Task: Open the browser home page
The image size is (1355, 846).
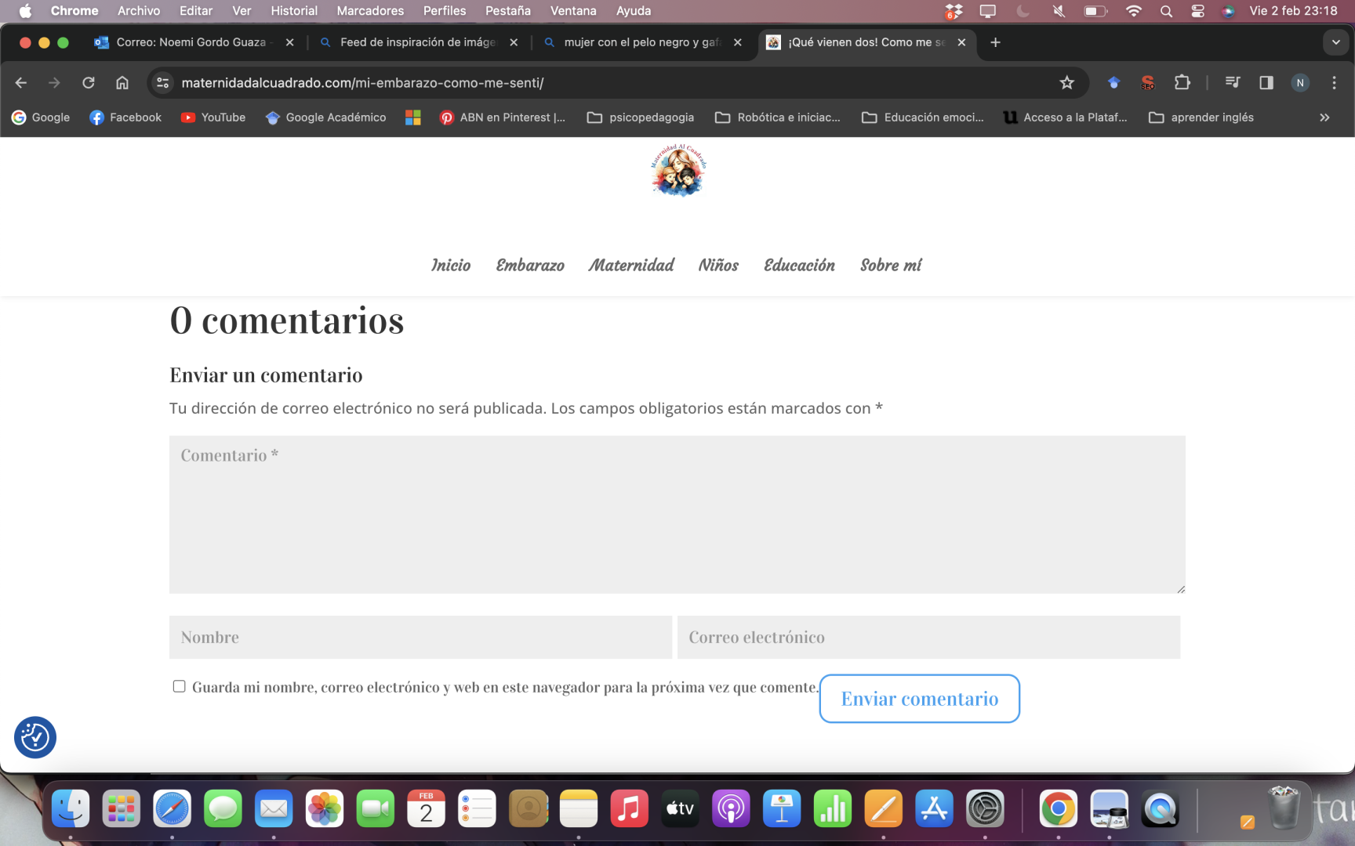Action: [x=122, y=82]
